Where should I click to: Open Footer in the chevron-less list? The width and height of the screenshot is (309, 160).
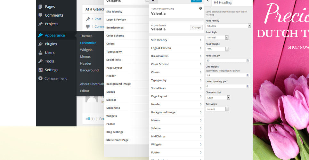pos(126,124)
